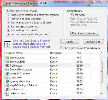Click PID value 2192
Viewport: 108px width, 100px height.
[79, 93]
